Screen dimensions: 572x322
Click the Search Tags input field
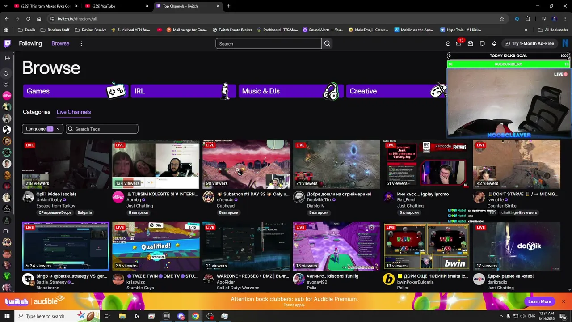tap(102, 129)
